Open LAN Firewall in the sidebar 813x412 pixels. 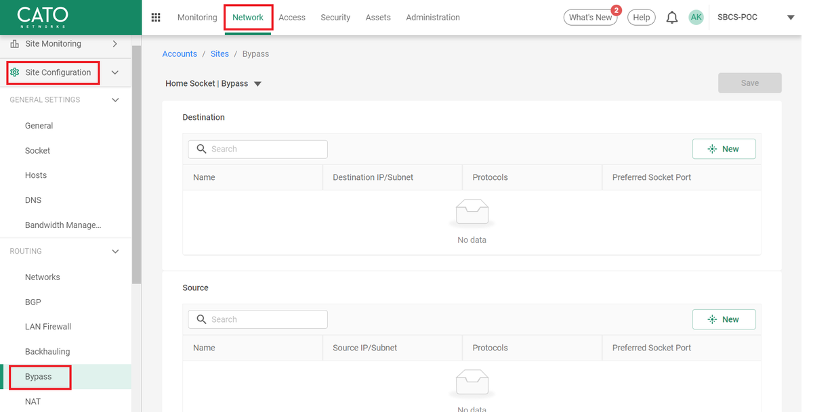(48, 327)
